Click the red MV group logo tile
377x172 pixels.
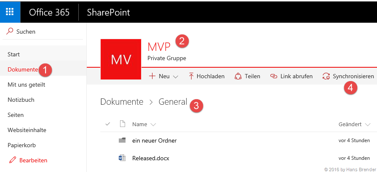pyautogui.click(x=120, y=59)
